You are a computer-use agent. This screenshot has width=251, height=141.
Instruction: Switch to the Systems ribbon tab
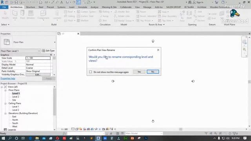tap(61, 7)
